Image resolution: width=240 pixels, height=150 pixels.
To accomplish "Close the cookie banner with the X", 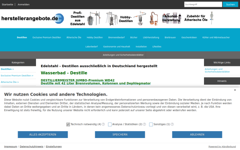I will (235, 90).
